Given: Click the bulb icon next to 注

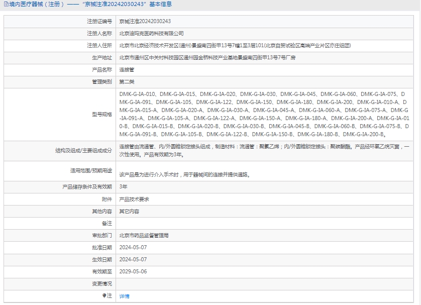Looking at the screenshot, I should coord(104,296).
